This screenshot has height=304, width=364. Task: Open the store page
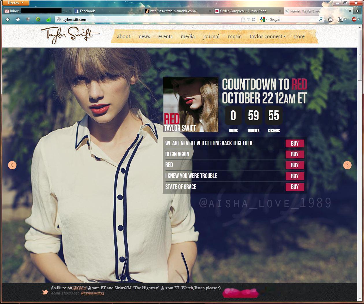pos(299,36)
